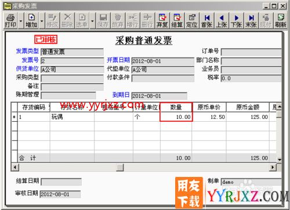Click the 弃复 toolbar icon

pos(162,20)
